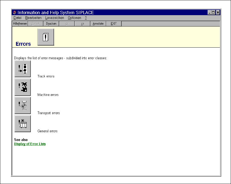Click the Hilfethemen button
This screenshot has height=184, width=231.
[x=20, y=24]
